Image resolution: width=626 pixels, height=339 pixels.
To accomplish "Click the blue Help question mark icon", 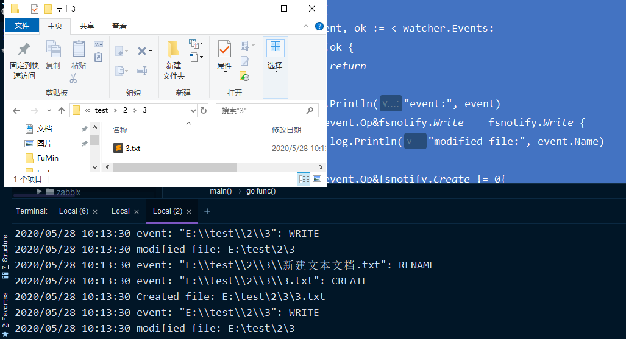I will pos(319,26).
